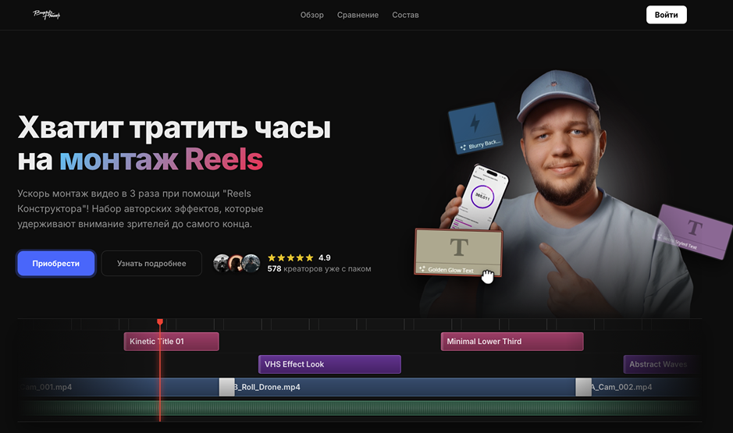The image size is (733, 433).
Task: Select the Kinetic Title 01 clip
Action: click(171, 342)
